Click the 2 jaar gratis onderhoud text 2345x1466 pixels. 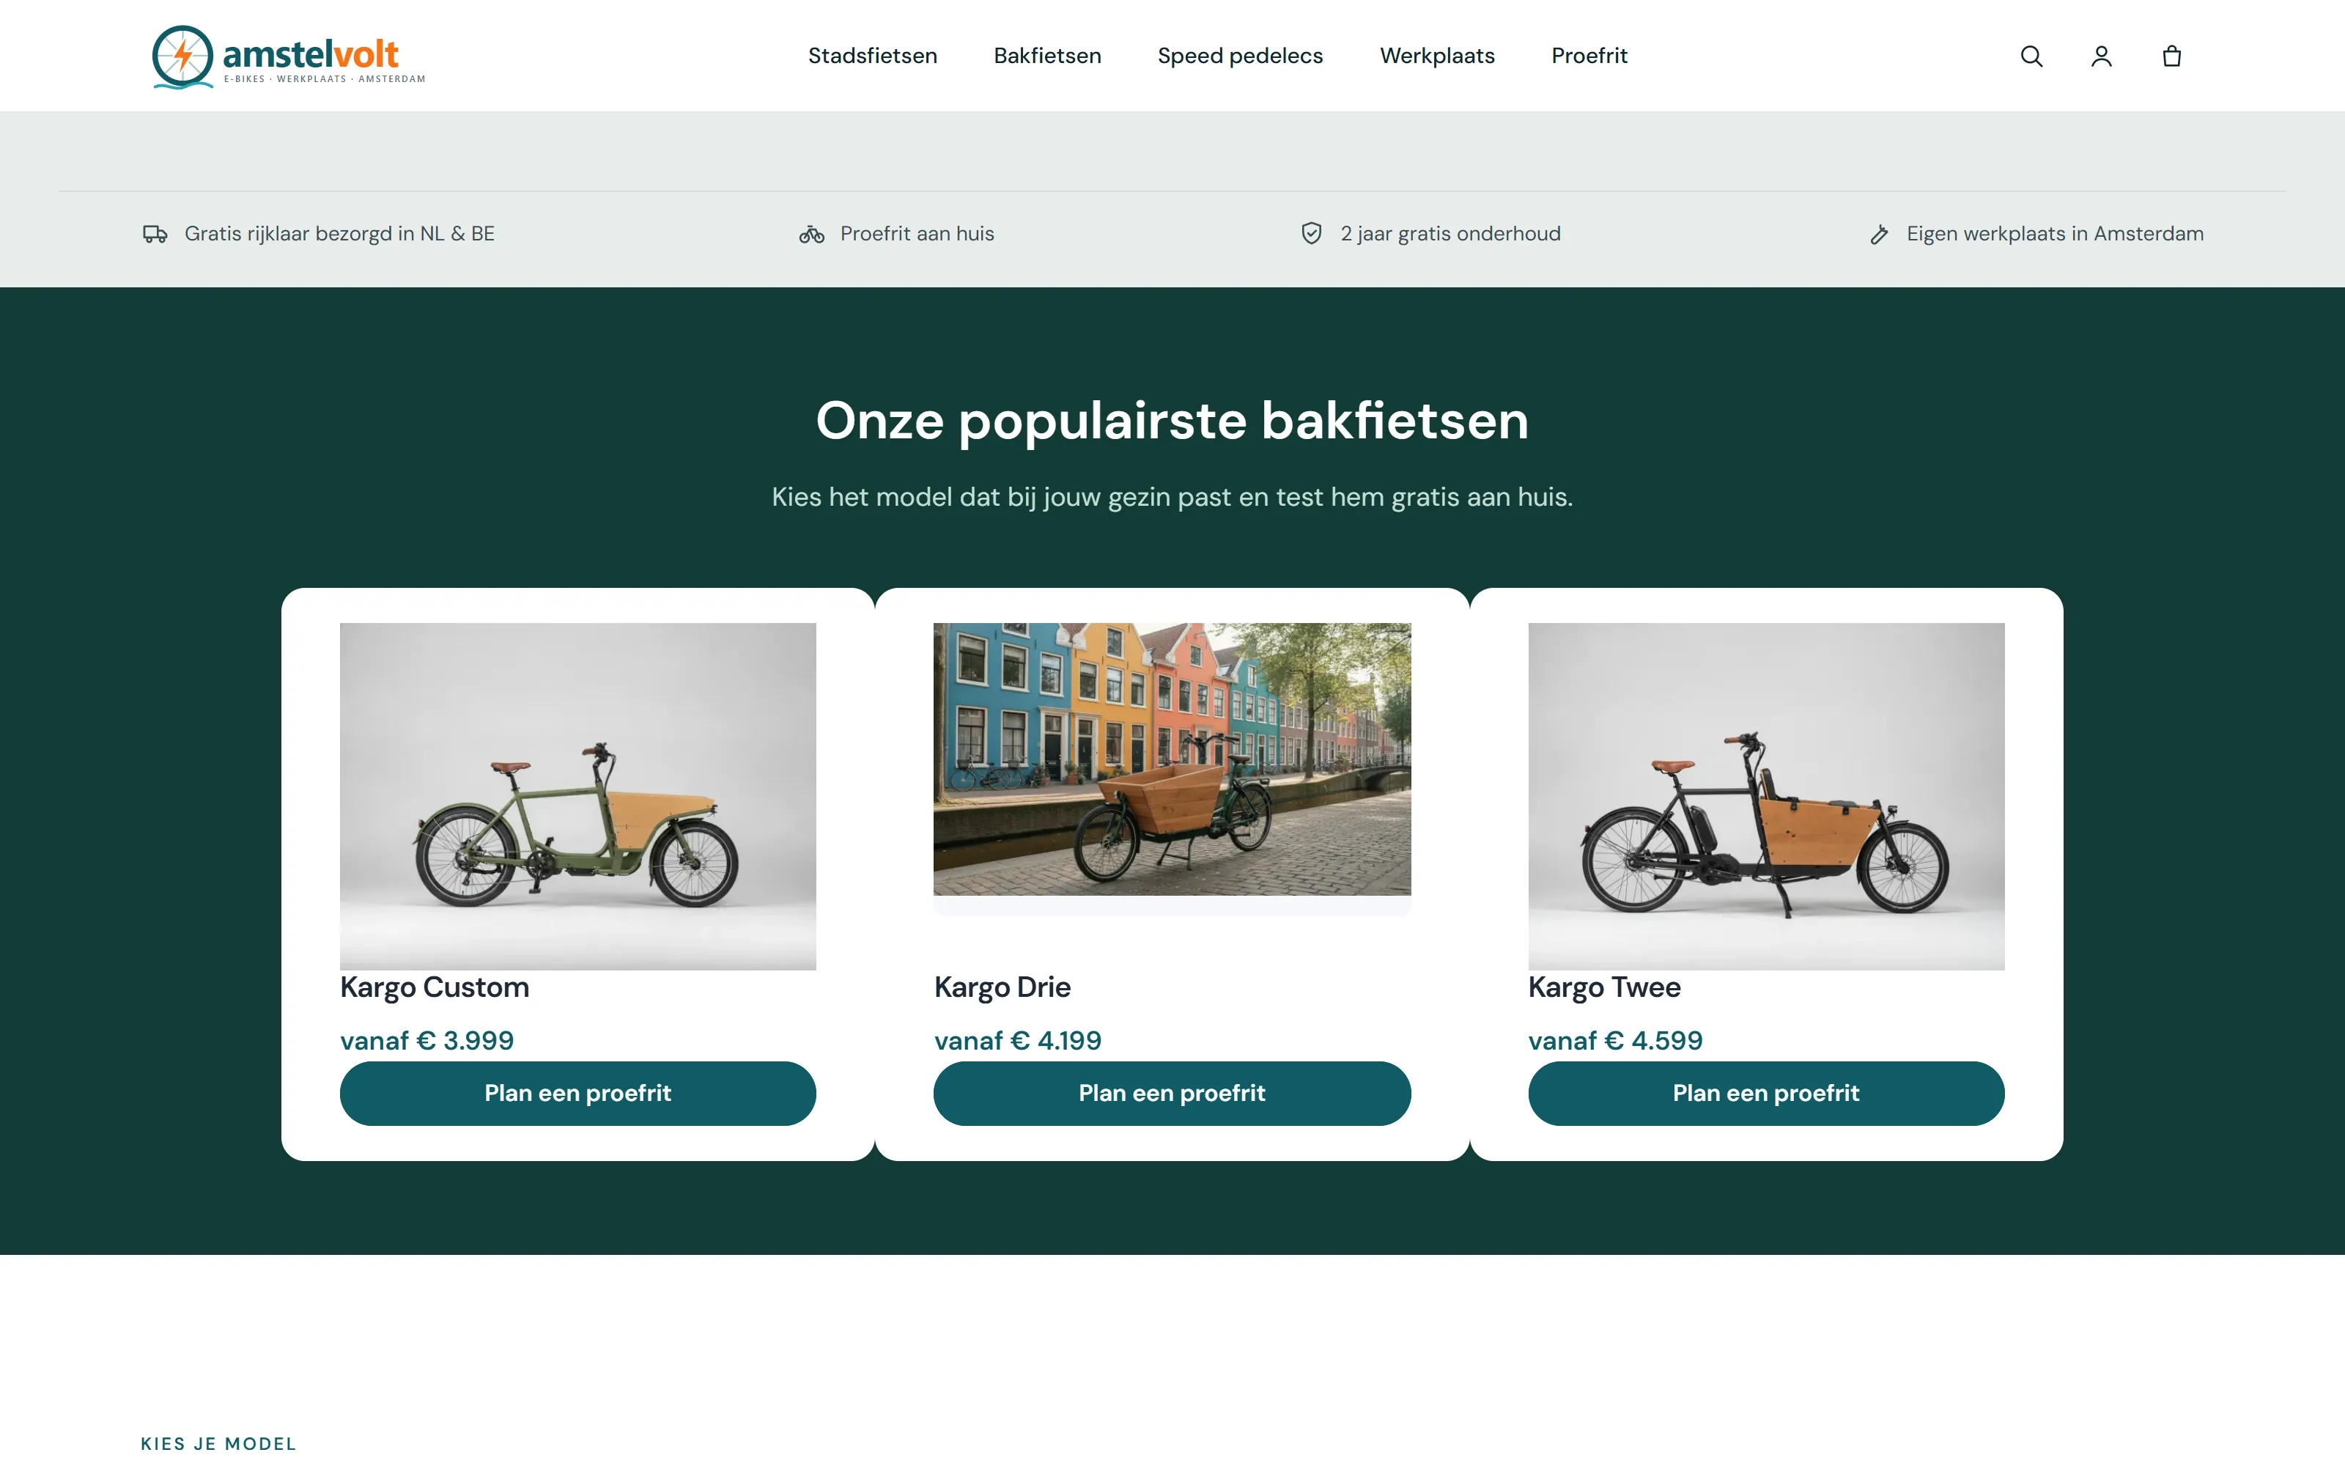(x=1450, y=234)
